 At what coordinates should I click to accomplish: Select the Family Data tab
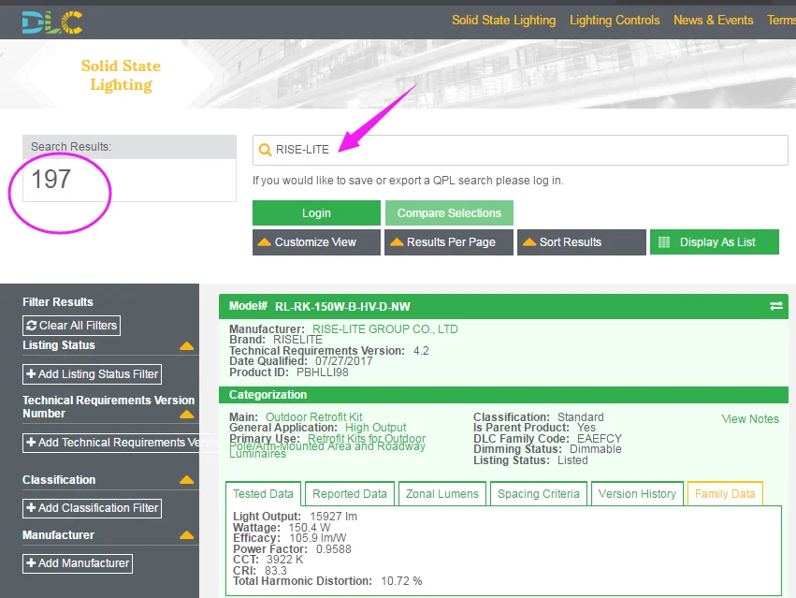pyautogui.click(x=725, y=494)
